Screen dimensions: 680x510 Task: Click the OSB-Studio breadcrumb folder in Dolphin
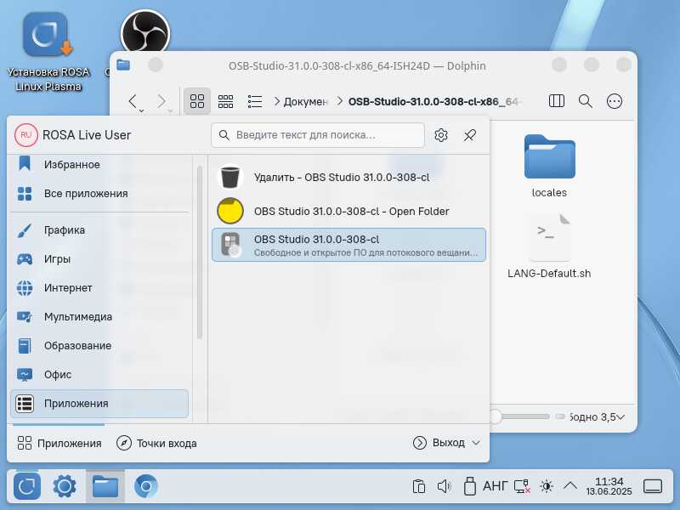[x=433, y=101]
